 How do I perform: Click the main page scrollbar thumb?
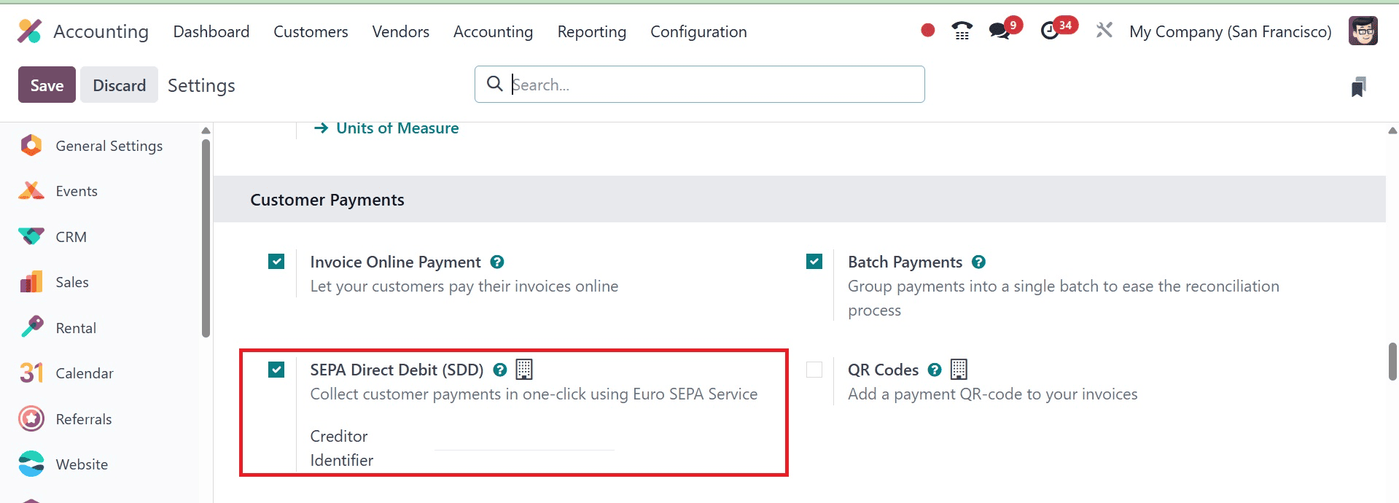pos(1392,362)
